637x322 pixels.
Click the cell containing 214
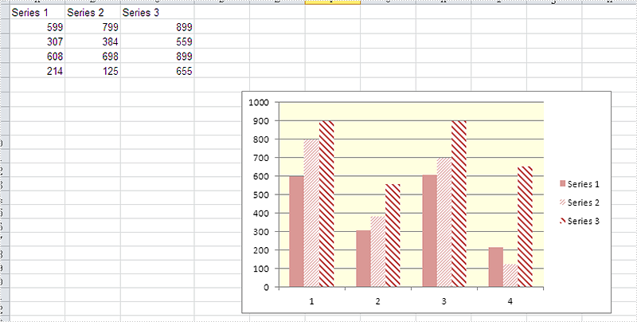tap(37, 71)
